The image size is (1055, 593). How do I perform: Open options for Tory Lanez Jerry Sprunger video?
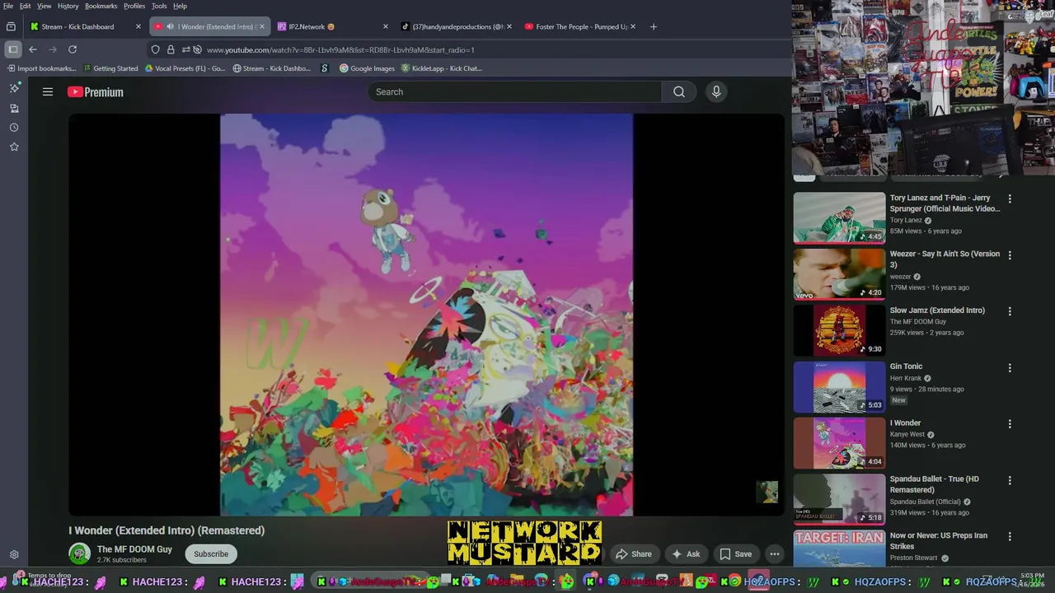tap(1010, 198)
